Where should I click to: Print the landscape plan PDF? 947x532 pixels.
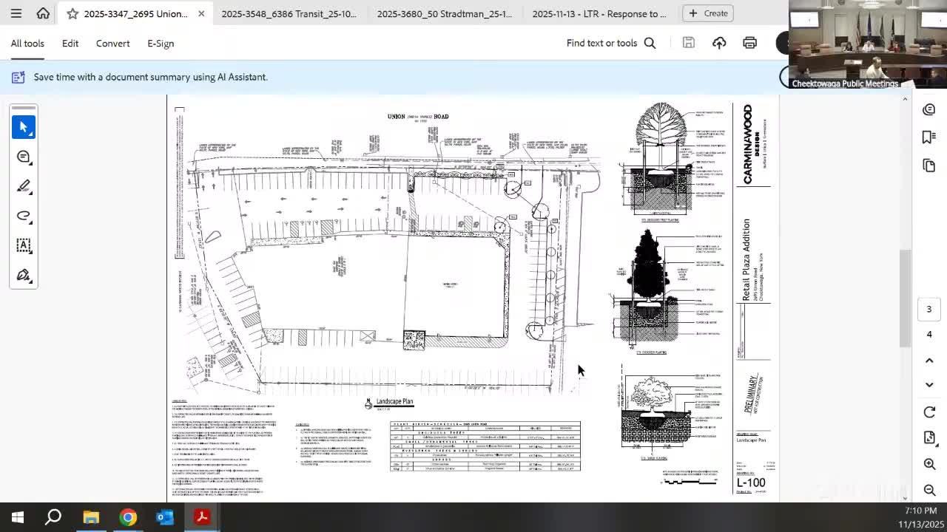pyautogui.click(x=749, y=43)
